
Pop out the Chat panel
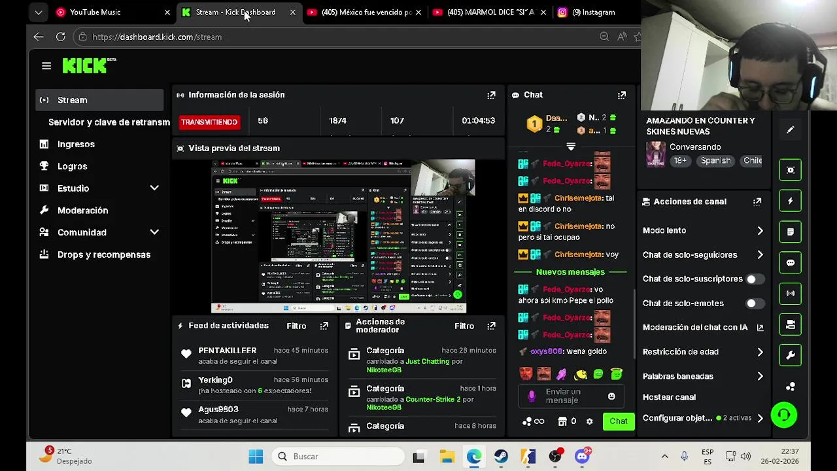pyautogui.click(x=622, y=95)
